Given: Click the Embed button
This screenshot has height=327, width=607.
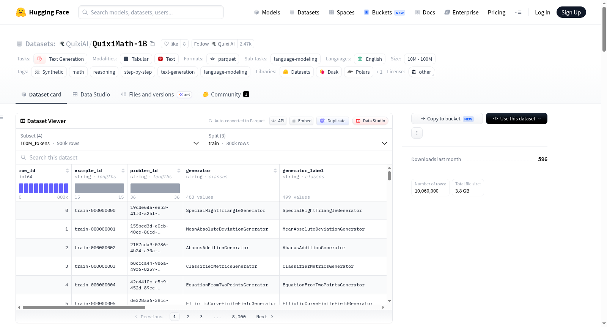Looking at the screenshot, I should (302, 121).
